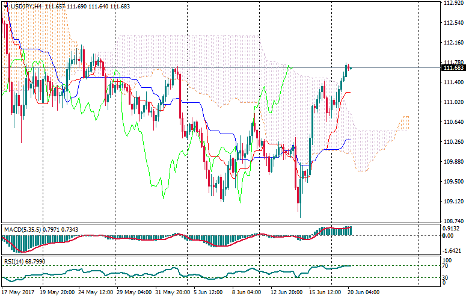
Task: Click the 15 Jun 12:00 time label
Action: pyautogui.click(x=325, y=292)
